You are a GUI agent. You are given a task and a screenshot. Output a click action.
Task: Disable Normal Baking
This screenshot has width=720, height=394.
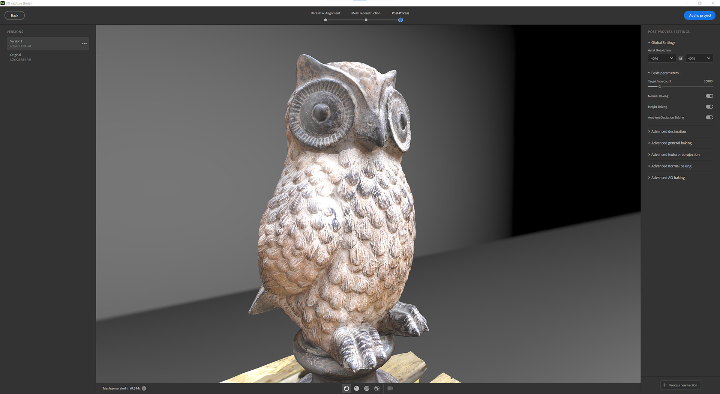pyautogui.click(x=709, y=96)
